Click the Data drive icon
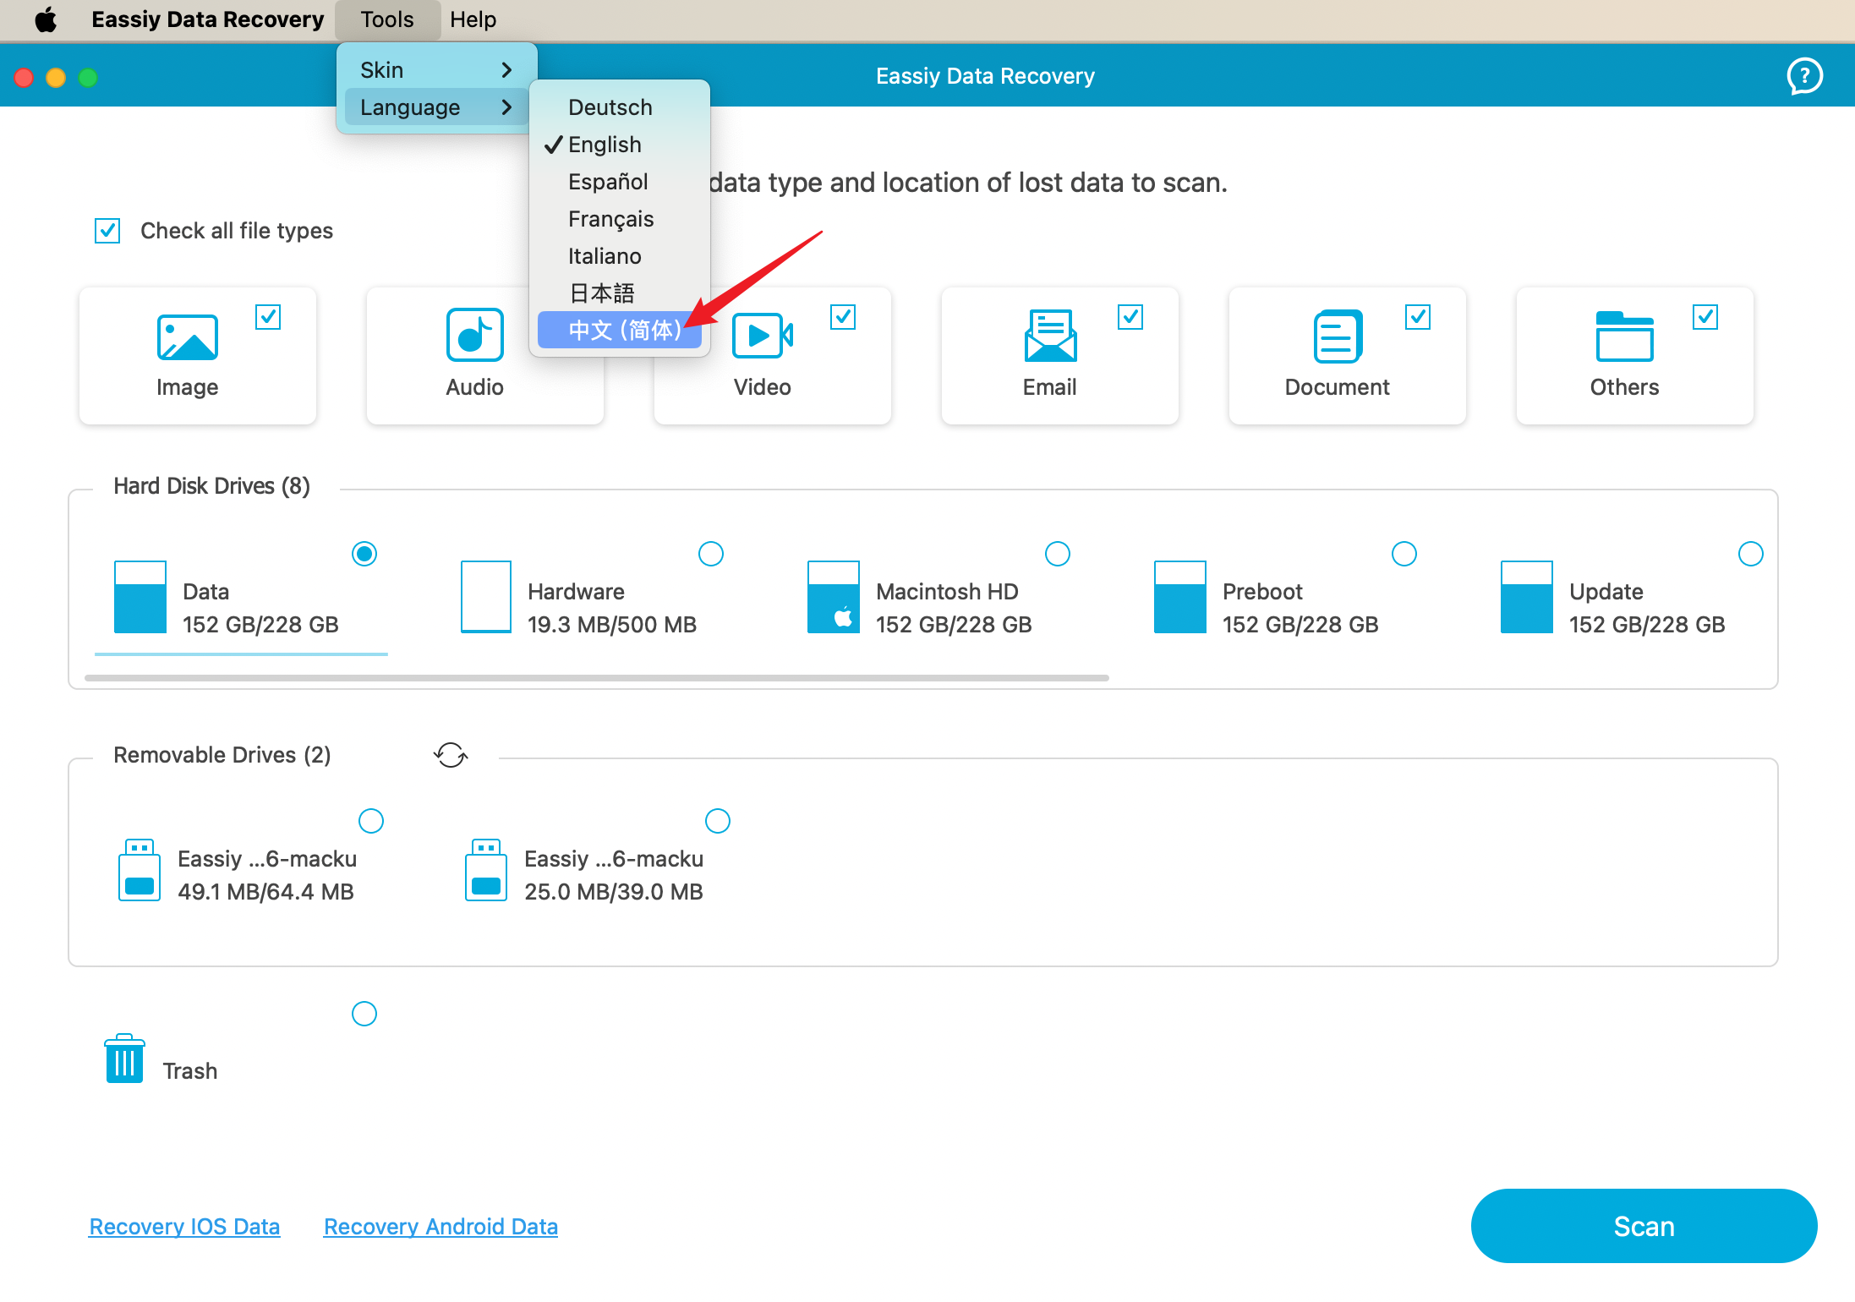 pyautogui.click(x=140, y=597)
